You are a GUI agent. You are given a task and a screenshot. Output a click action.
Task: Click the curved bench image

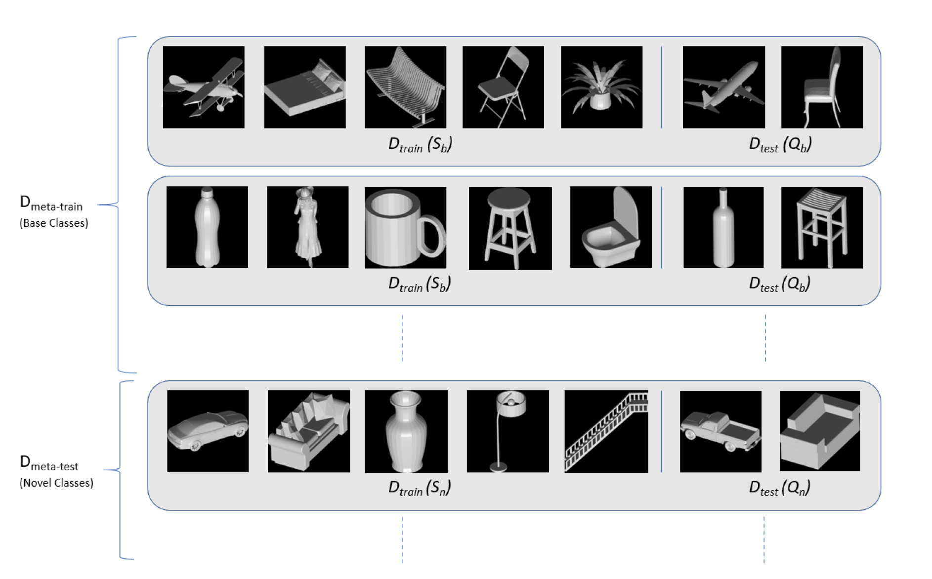(405, 87)
